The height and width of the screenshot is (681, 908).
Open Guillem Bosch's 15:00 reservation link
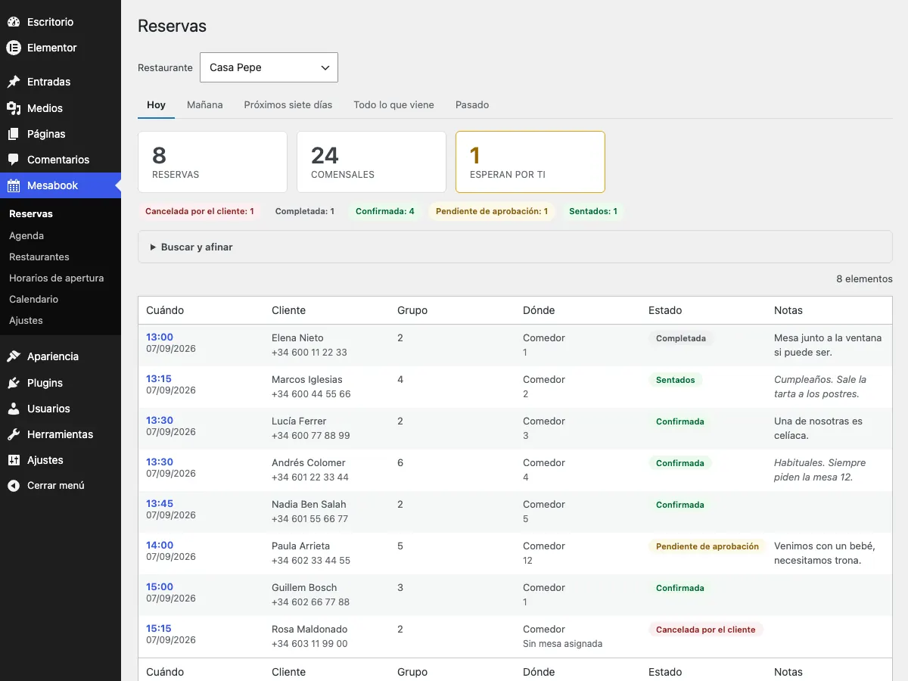click(160, 587)
